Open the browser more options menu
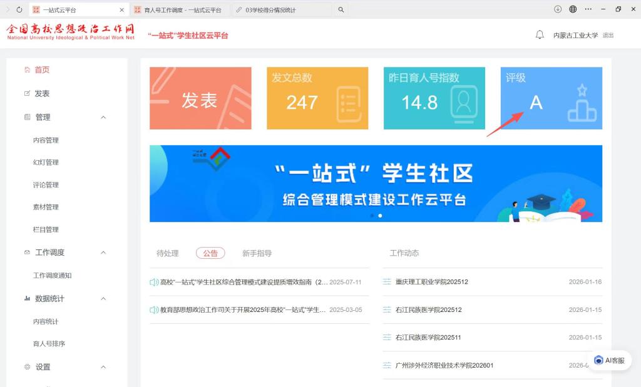641x387 pixels. coord(588,9)
